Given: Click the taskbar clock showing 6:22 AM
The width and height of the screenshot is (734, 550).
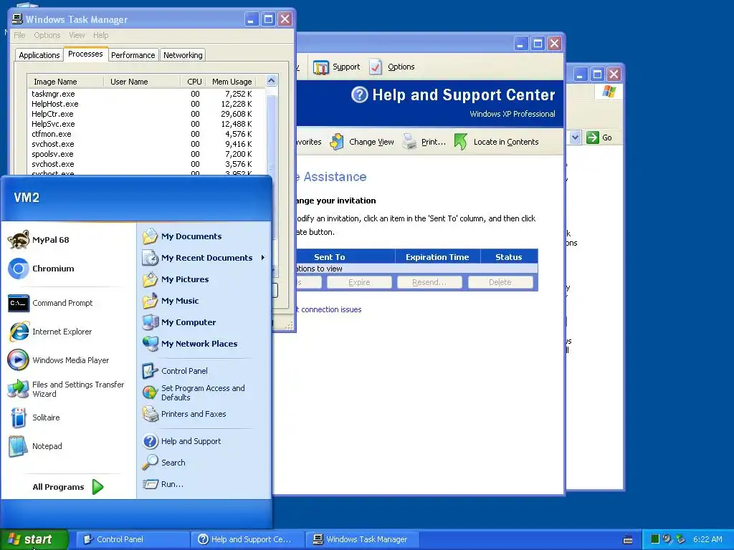Looking at the screenshot, I should (x=707, y=539).
